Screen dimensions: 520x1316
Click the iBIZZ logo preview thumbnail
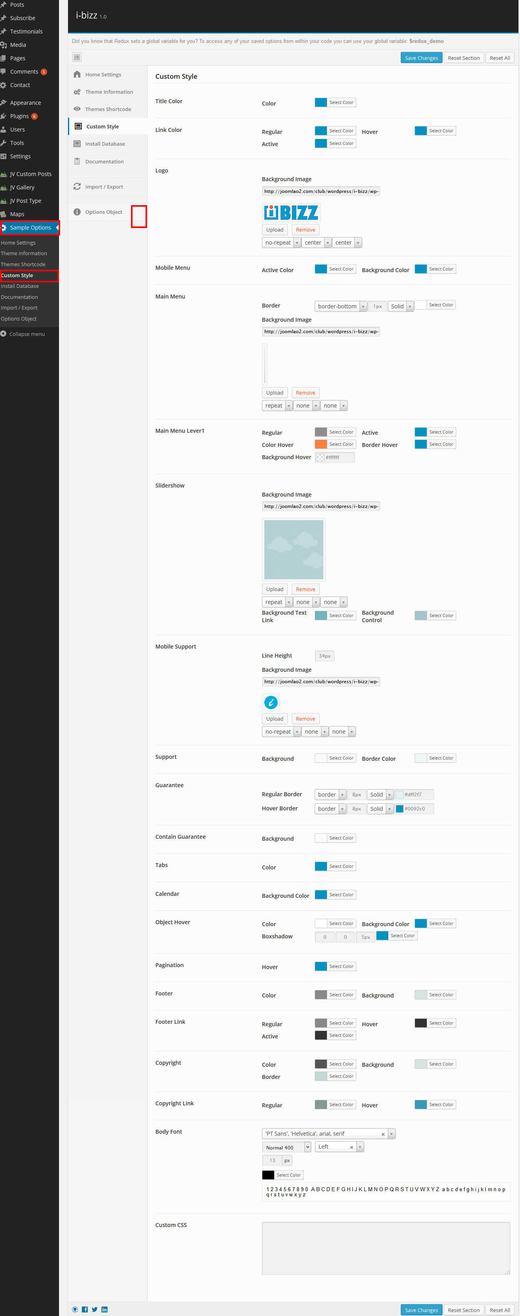291,212
